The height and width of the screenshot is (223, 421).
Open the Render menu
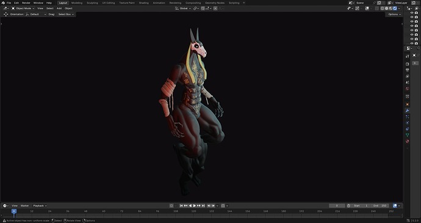click(26, 2)
